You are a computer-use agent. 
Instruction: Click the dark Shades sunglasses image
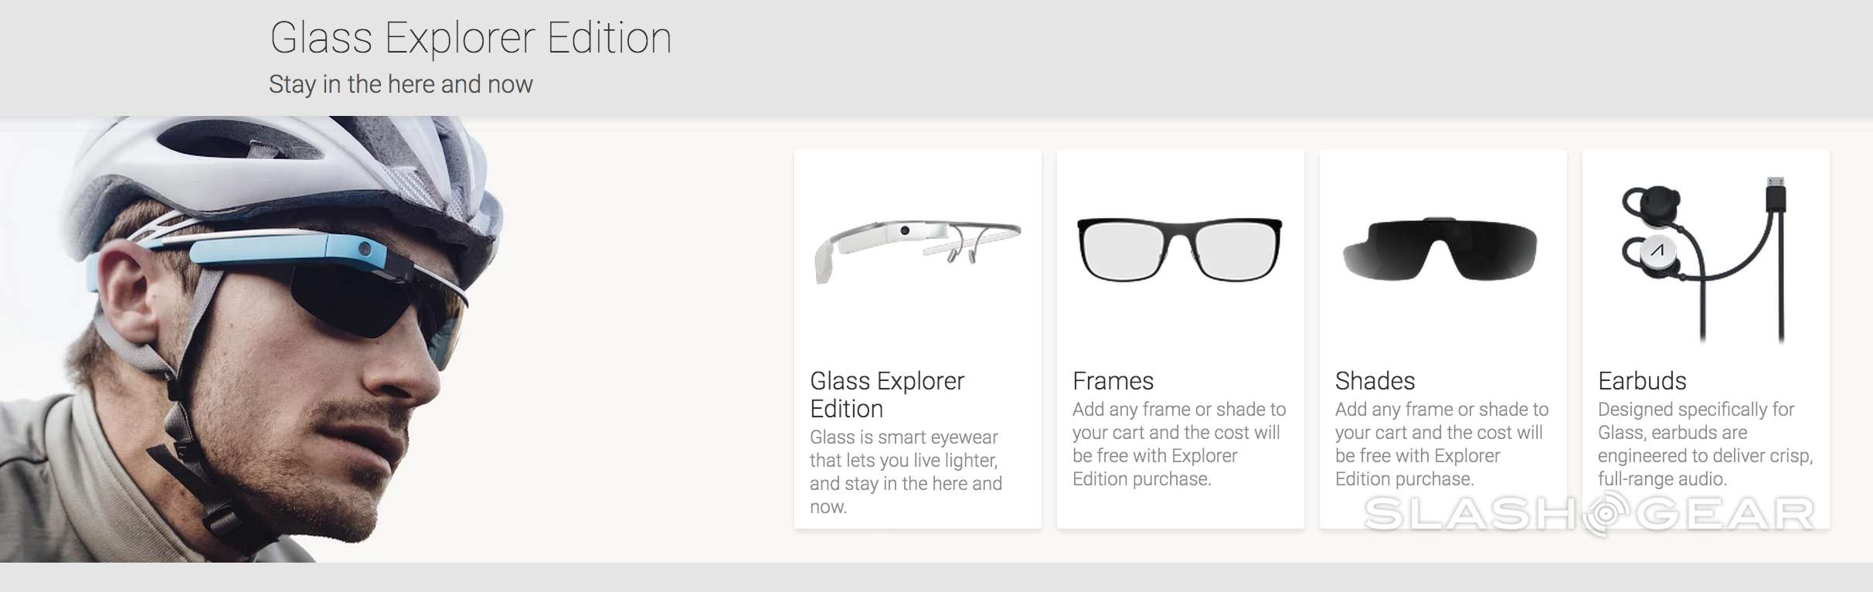[x=1440, y=249]
